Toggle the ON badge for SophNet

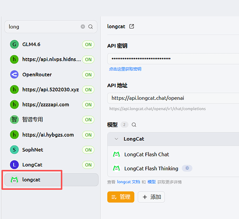88,150
